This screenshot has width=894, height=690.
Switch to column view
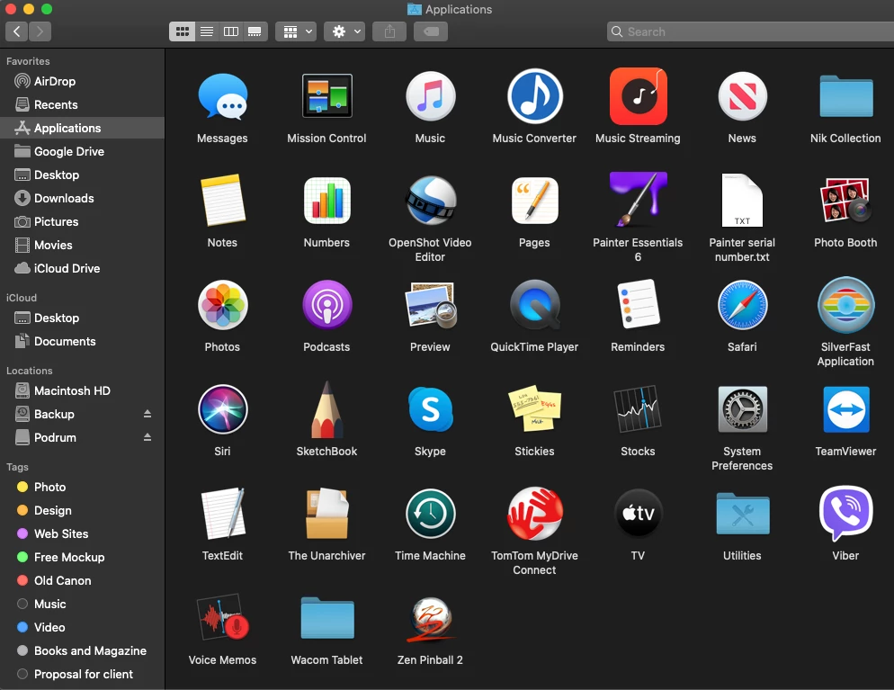point(231,31)
